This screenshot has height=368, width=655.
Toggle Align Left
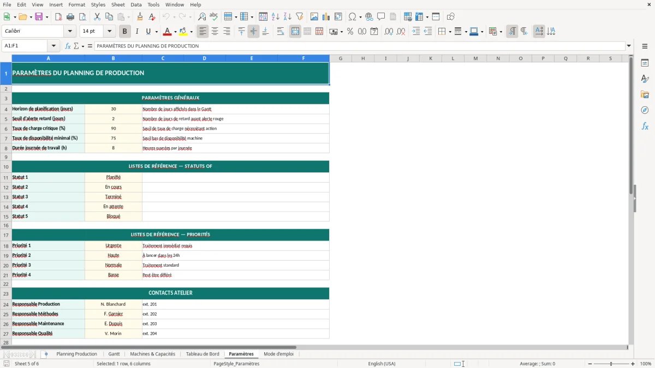[203, 32]
